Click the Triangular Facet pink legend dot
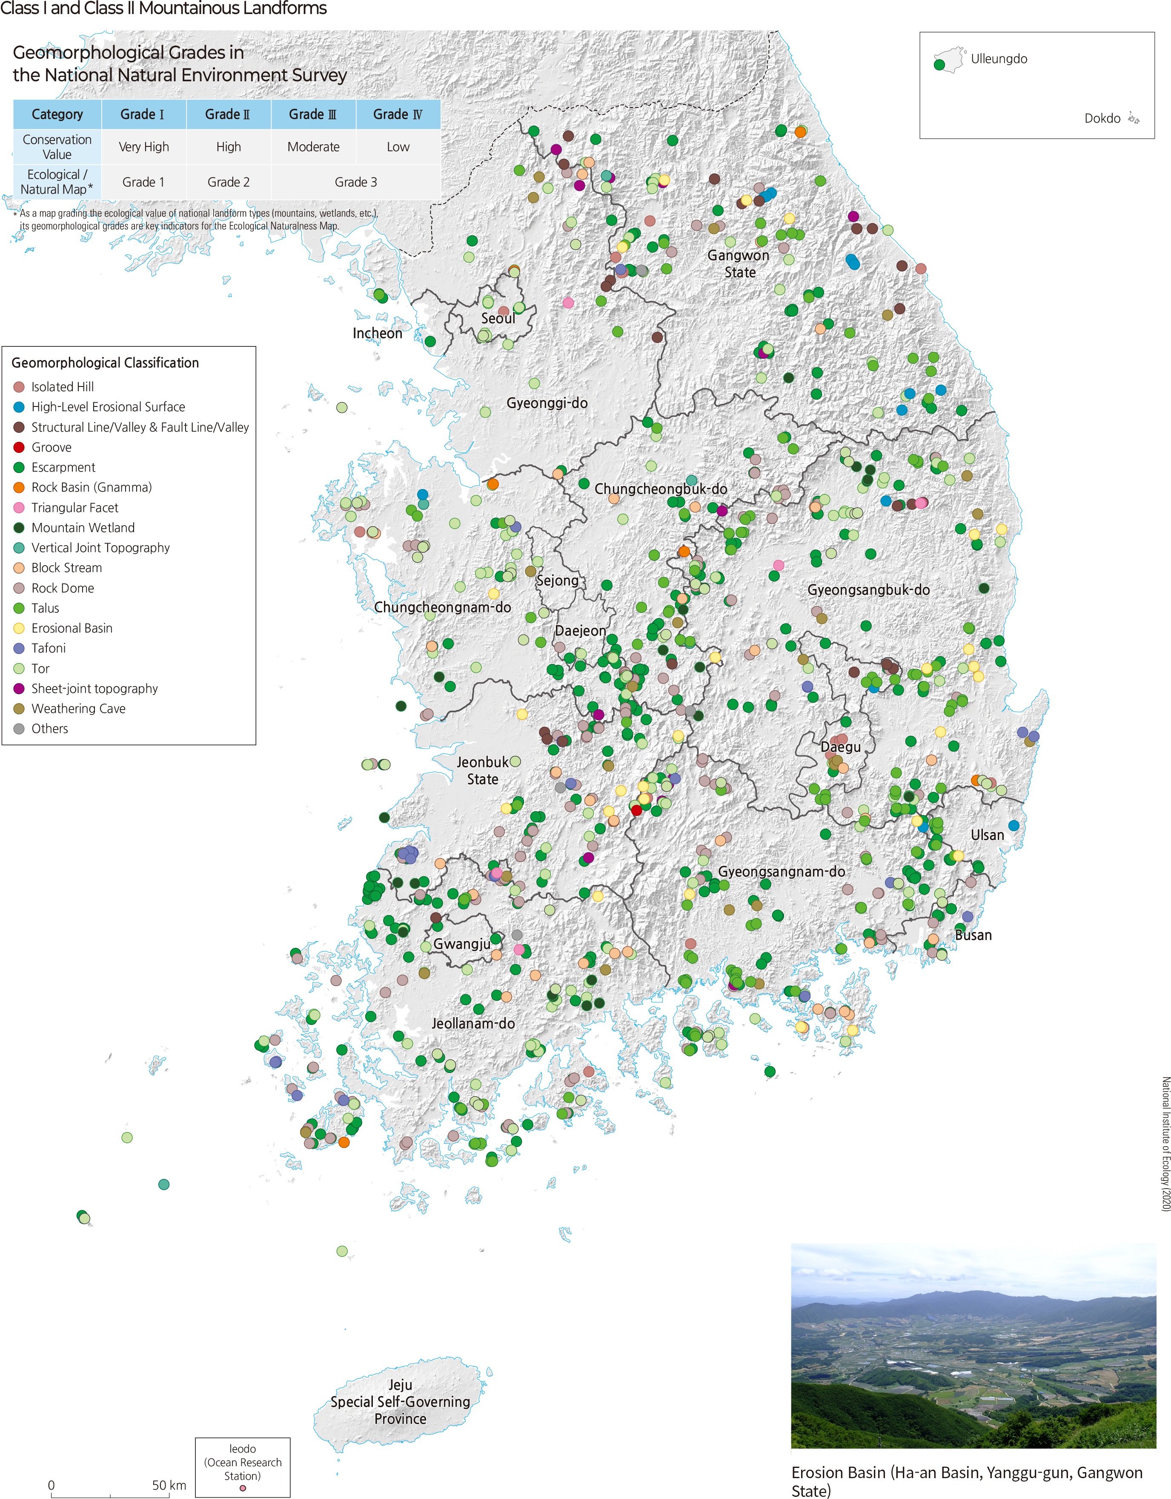The height and width of the screenshot is (1499, 1171). 19,508
